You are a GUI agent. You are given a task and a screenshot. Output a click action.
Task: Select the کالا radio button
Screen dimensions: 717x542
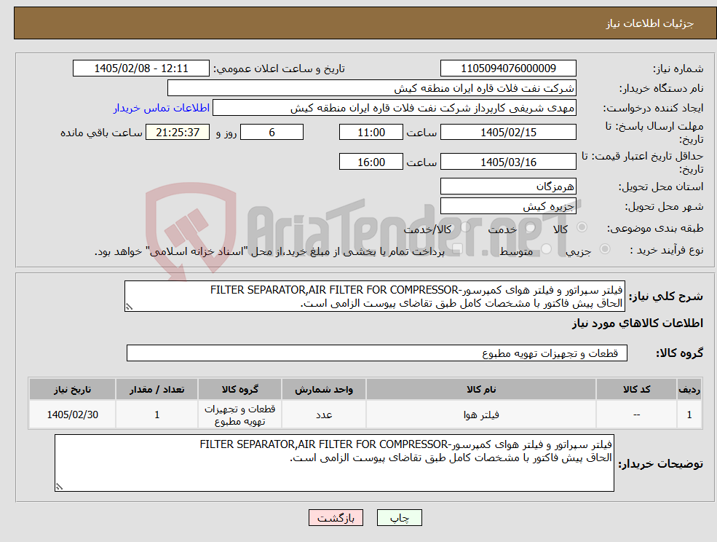point(582,227)
